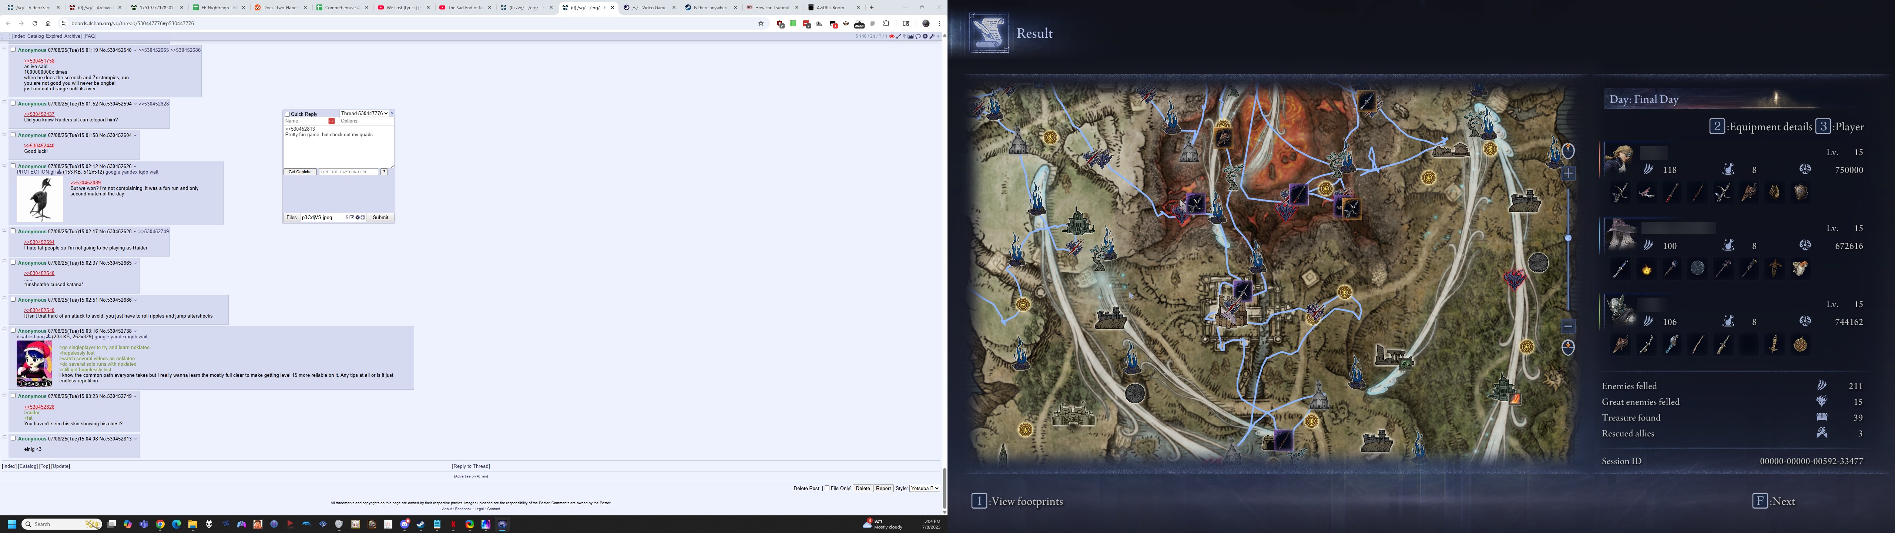This screenshot has width=1895, height=533.
Task: Check the box for post No.530452626
Action: (13, 167)
